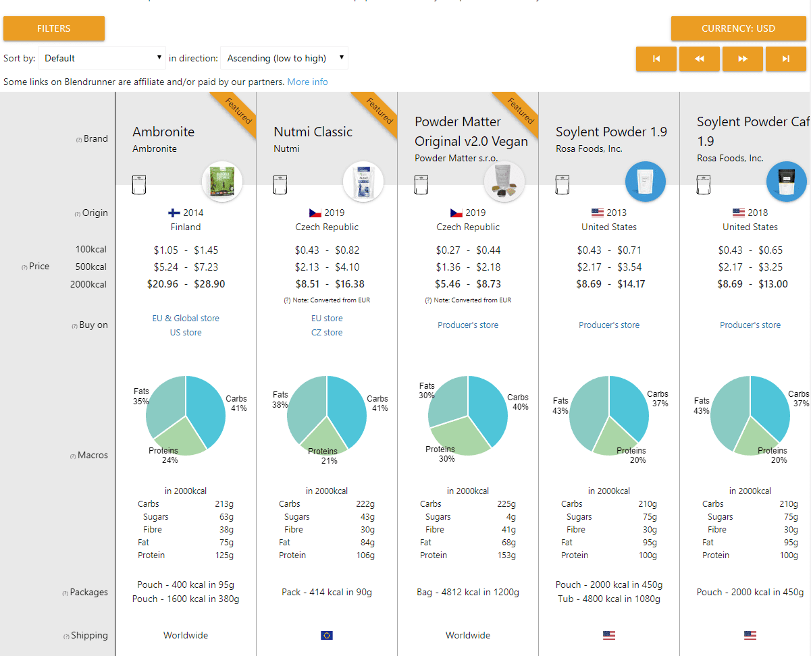Click the pouch icon under Nutmi Classic
This screenshot has height=656, width=811.
coord(280,184)
